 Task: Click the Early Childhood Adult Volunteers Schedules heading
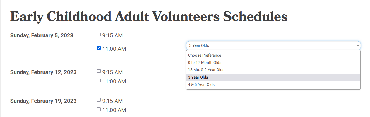(149, 17)
